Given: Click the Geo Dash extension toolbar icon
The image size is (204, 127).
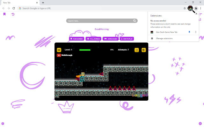Looking at the screenshot, I should [x=190, y=9].
